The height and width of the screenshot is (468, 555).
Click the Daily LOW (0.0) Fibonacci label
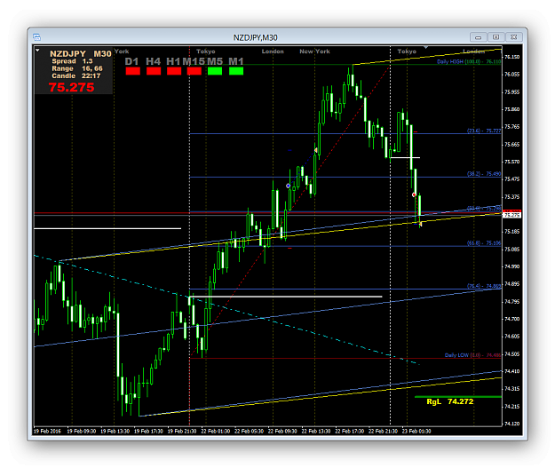pos(473,355)
